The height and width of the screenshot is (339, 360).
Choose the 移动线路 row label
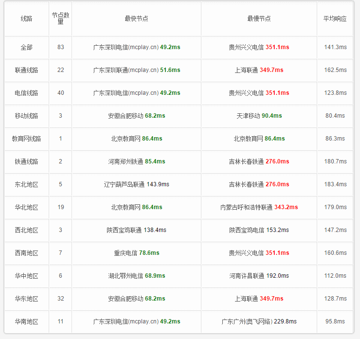click(26, 116)
